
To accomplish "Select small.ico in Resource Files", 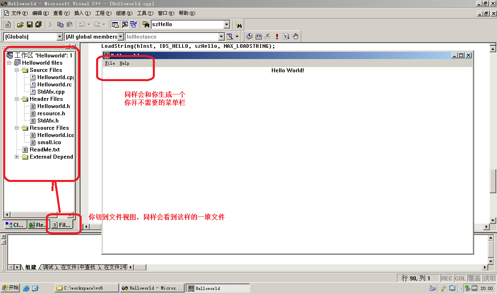I will click(x=49, y=142).
